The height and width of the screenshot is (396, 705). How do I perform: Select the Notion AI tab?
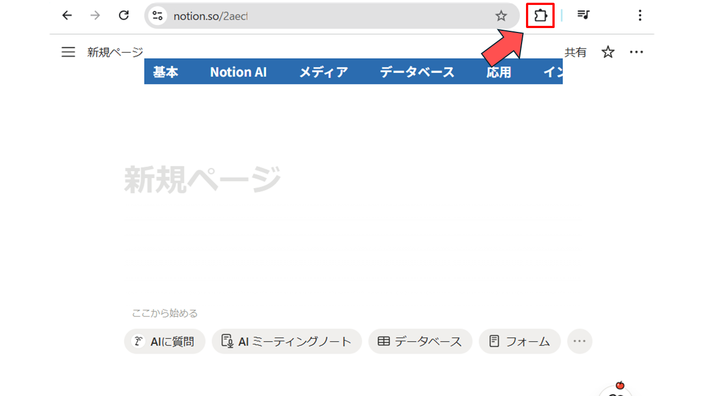pos(238,72)
